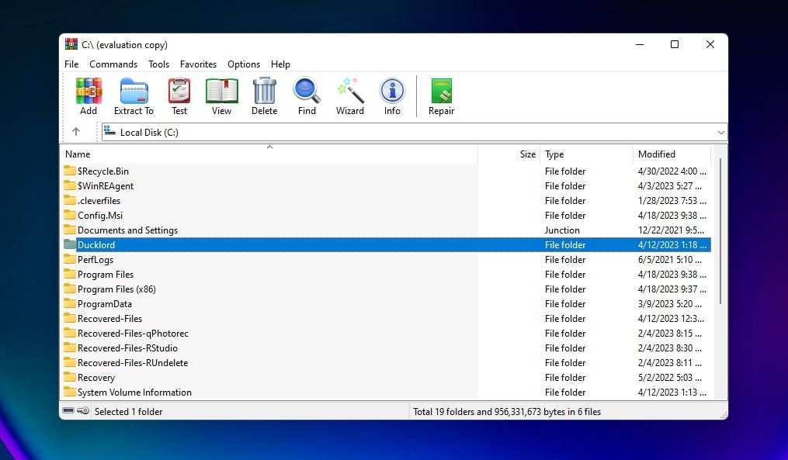Click the $WinREAgent folder icon
788x460 pixels.
tap(70, 185)
